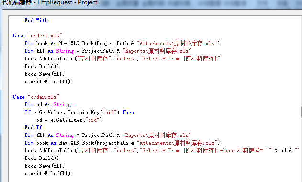Click Book.Save(fl1) in the order1.xls case

[x=45, y=74]
